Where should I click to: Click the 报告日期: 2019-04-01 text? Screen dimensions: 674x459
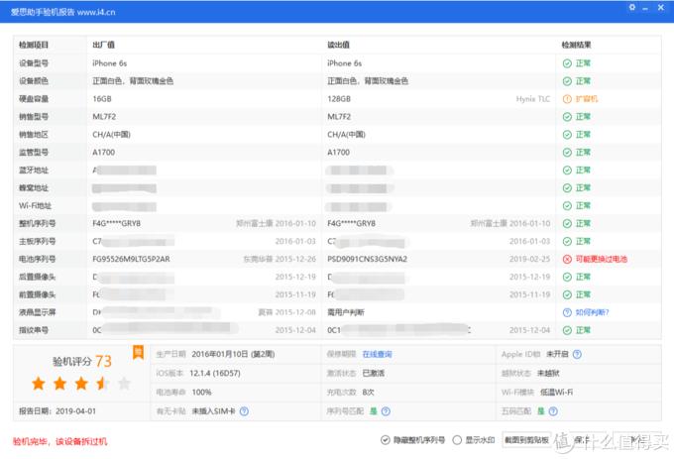57,411
